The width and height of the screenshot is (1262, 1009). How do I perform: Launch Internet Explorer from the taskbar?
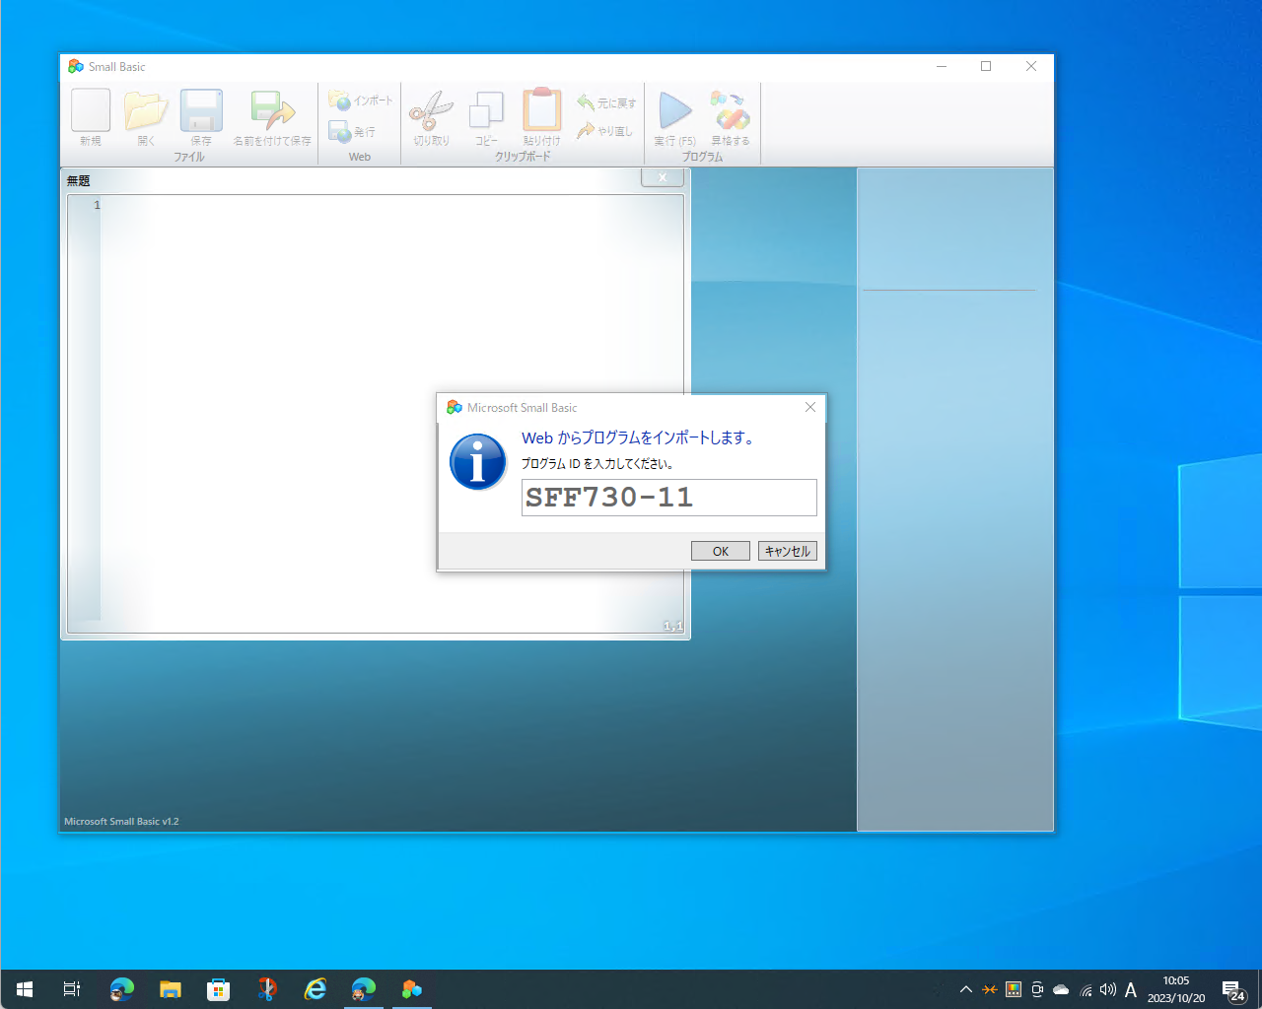(315, 989)
